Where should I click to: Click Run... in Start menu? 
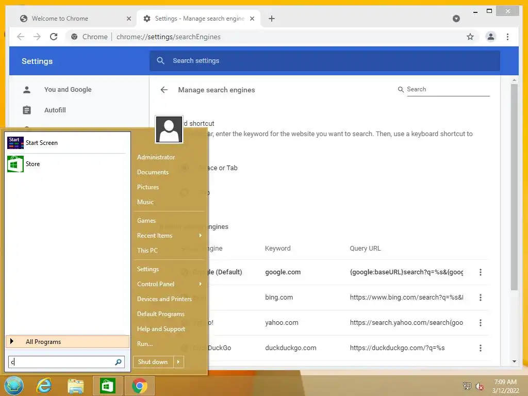[145, 344]
